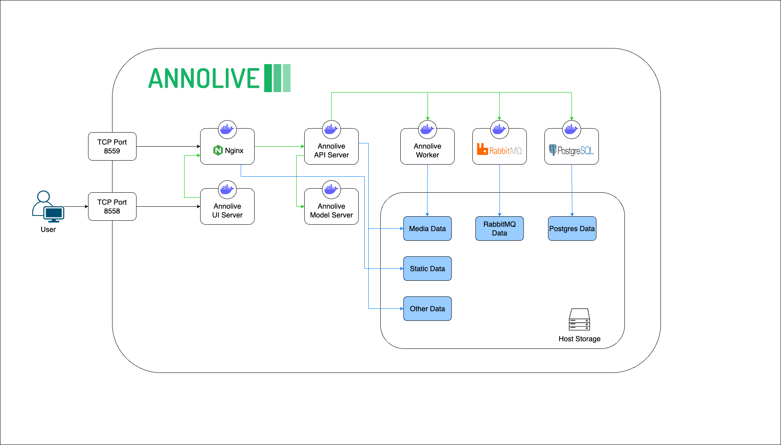Click the Annolive Worker label
Viewport: 781px width, 445px height.
(x=428, y=151)
